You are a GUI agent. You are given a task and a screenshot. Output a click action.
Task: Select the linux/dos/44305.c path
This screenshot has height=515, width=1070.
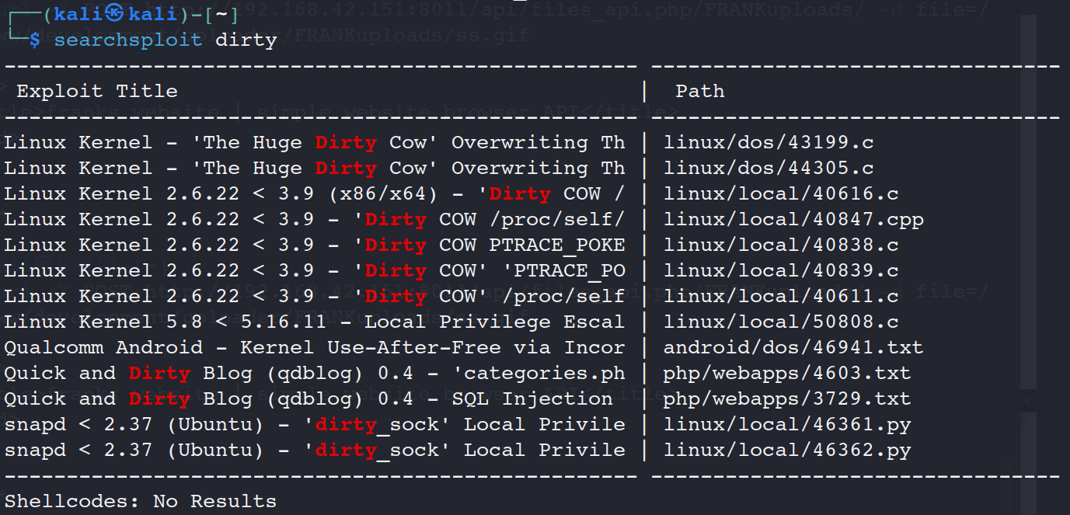[x=768, y=169]
